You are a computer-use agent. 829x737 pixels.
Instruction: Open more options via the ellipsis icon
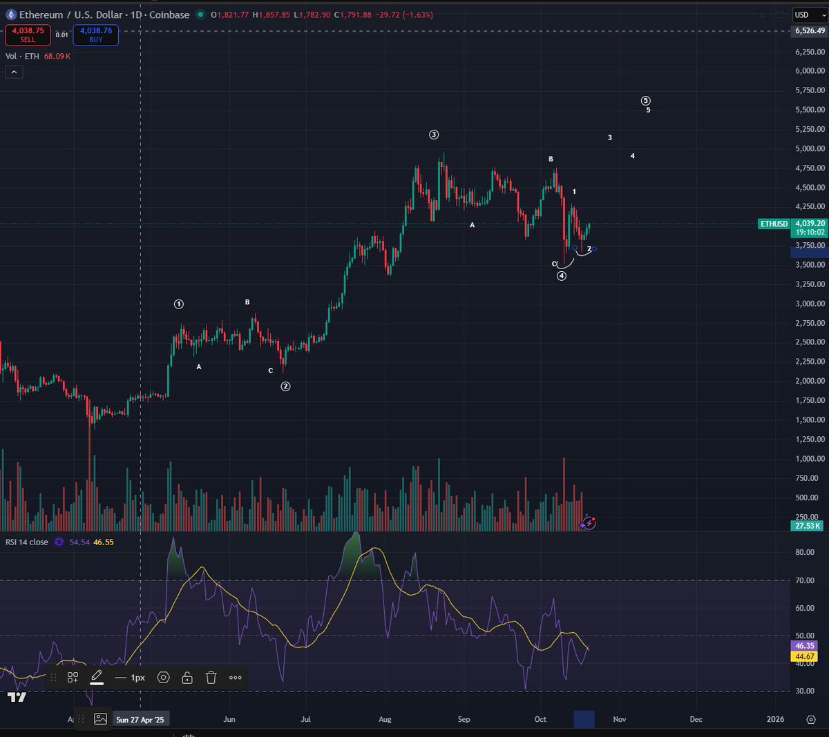pyautogui.click(x=235, y=678)
